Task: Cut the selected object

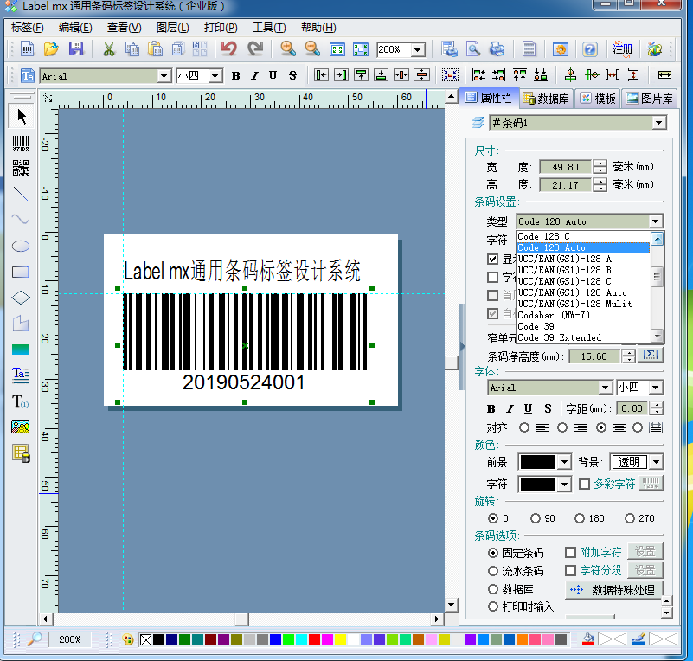Action: click(x=108, y=49)
